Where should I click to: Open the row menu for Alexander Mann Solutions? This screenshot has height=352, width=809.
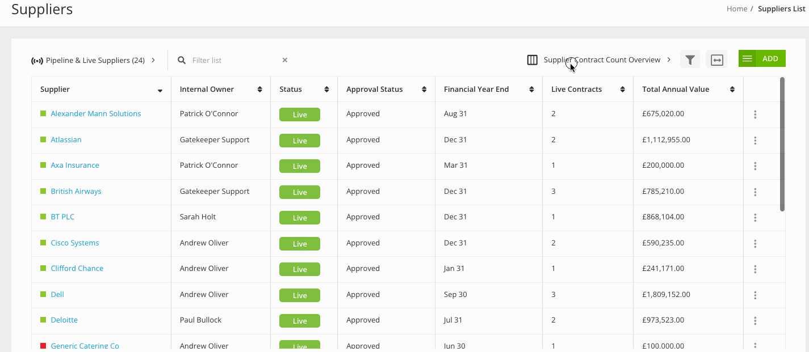755,114
